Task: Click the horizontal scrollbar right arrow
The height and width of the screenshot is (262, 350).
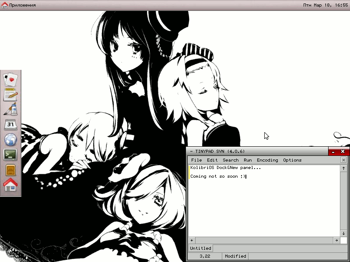Action: tap(336, 241)
